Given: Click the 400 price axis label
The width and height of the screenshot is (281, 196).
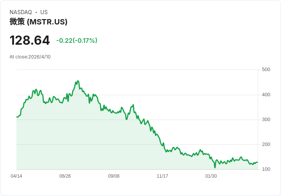Looking at the screenshot, I should (x=266, y=95).
